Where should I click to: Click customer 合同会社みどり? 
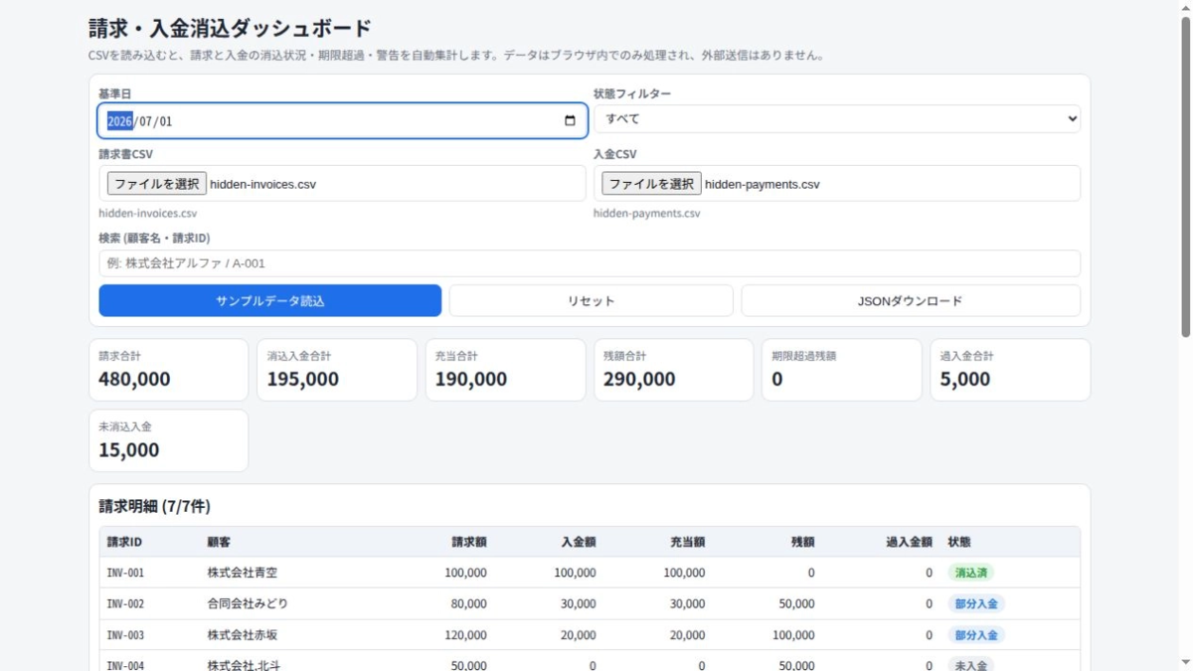248,603
